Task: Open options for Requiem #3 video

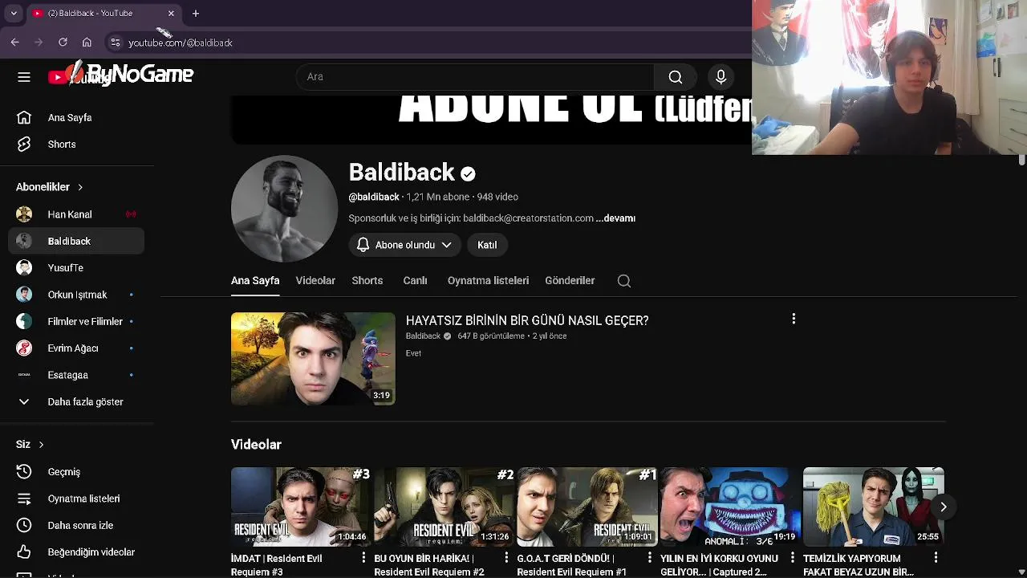Action: pos(363,557)
